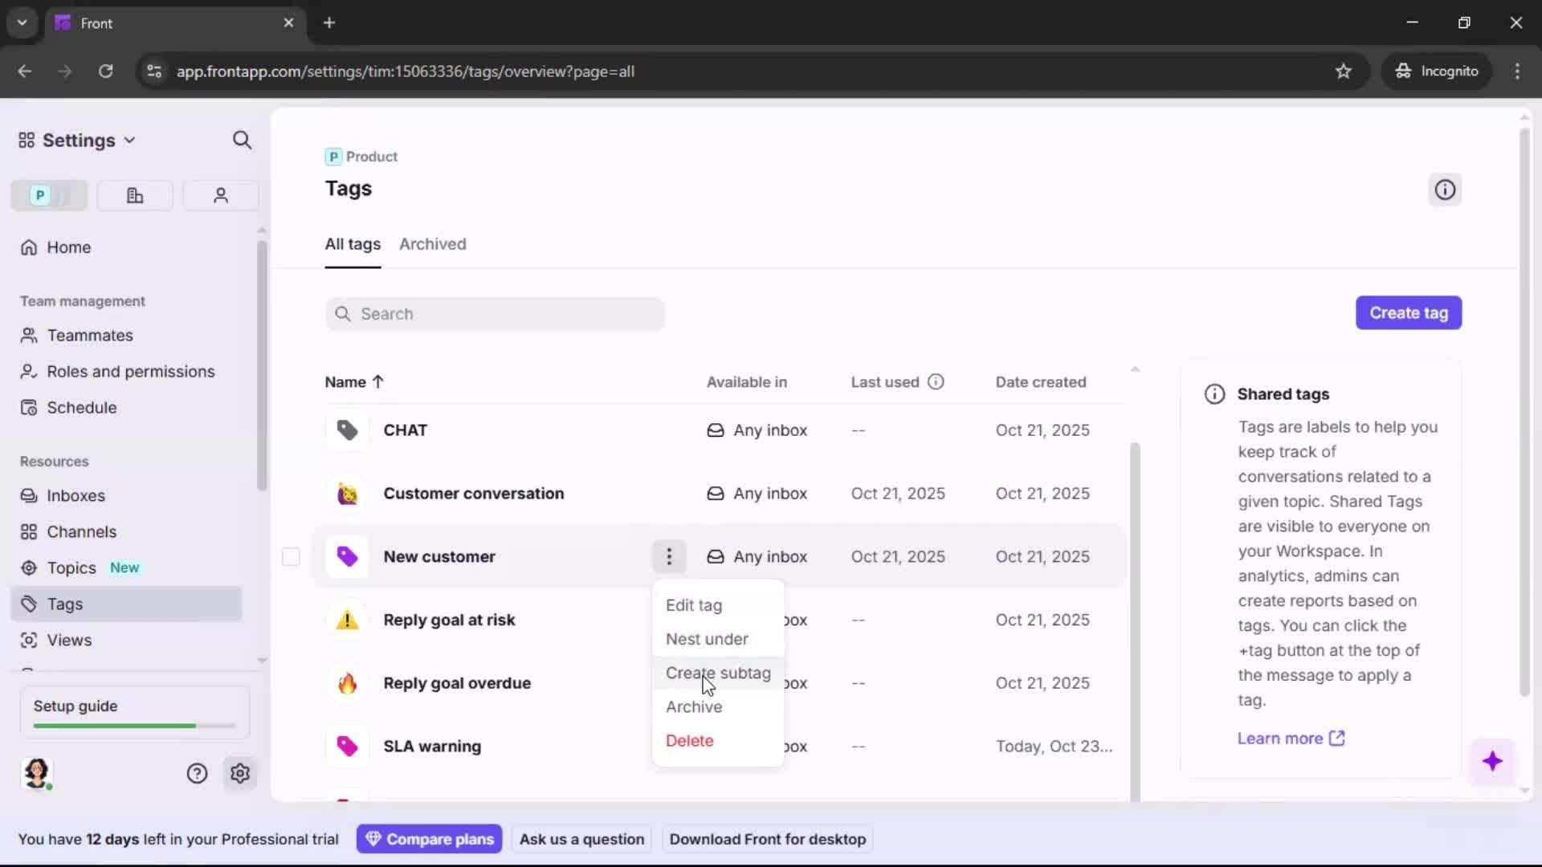The height and width of the screenshot is (867, 1542).
Task: Click the Create tag button
Action: click(1409, 312)
